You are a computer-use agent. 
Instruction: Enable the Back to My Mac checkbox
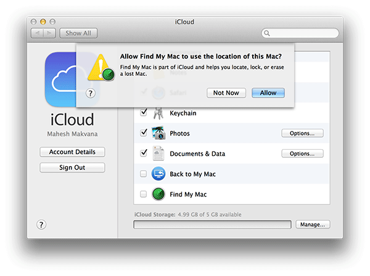[x=143, y=174]
